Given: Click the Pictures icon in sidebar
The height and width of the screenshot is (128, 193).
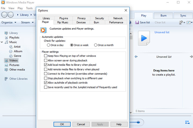Looking at the screenshot, I should click(x=6, y=65).
